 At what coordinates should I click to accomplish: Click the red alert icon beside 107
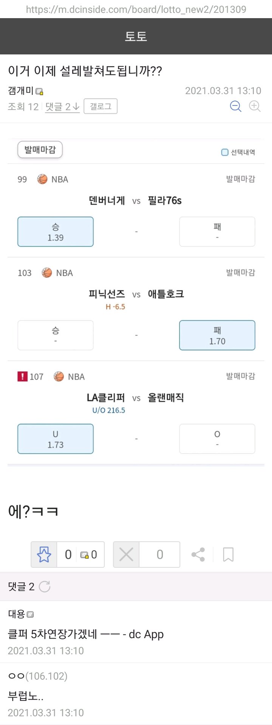[x=22, y=376]
